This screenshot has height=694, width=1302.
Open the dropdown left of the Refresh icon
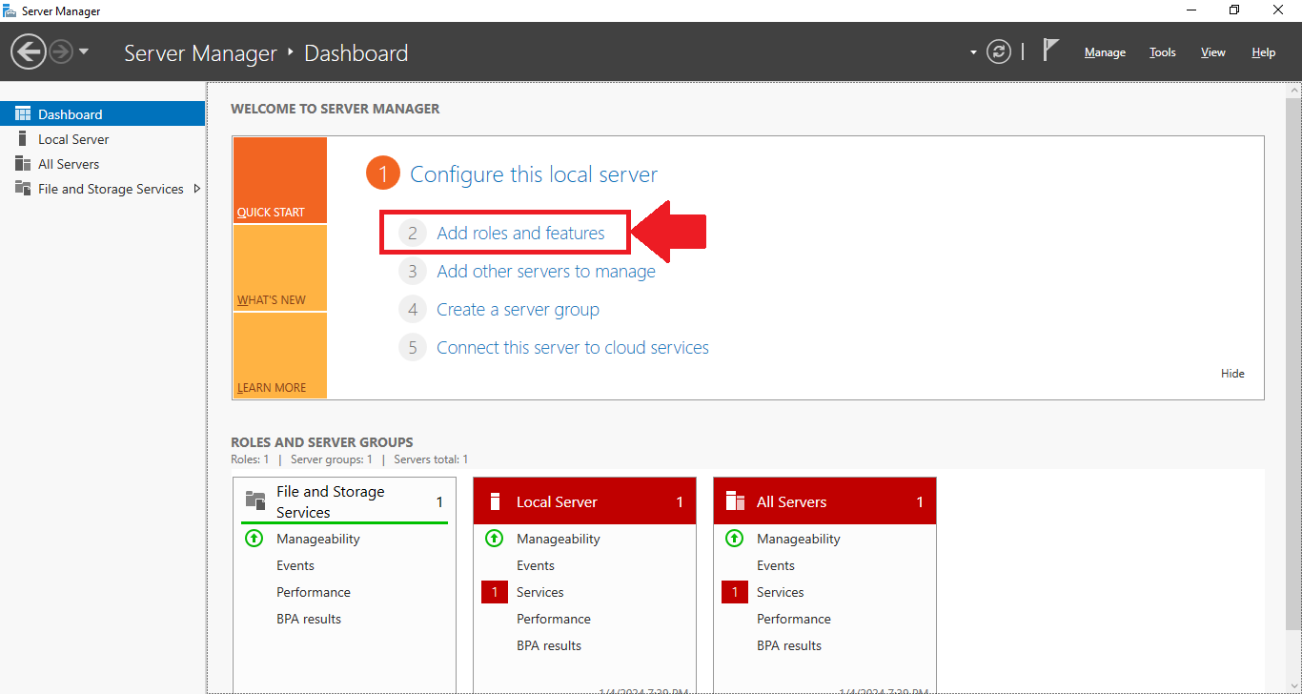pyautogui.click(x=973, y=52)
